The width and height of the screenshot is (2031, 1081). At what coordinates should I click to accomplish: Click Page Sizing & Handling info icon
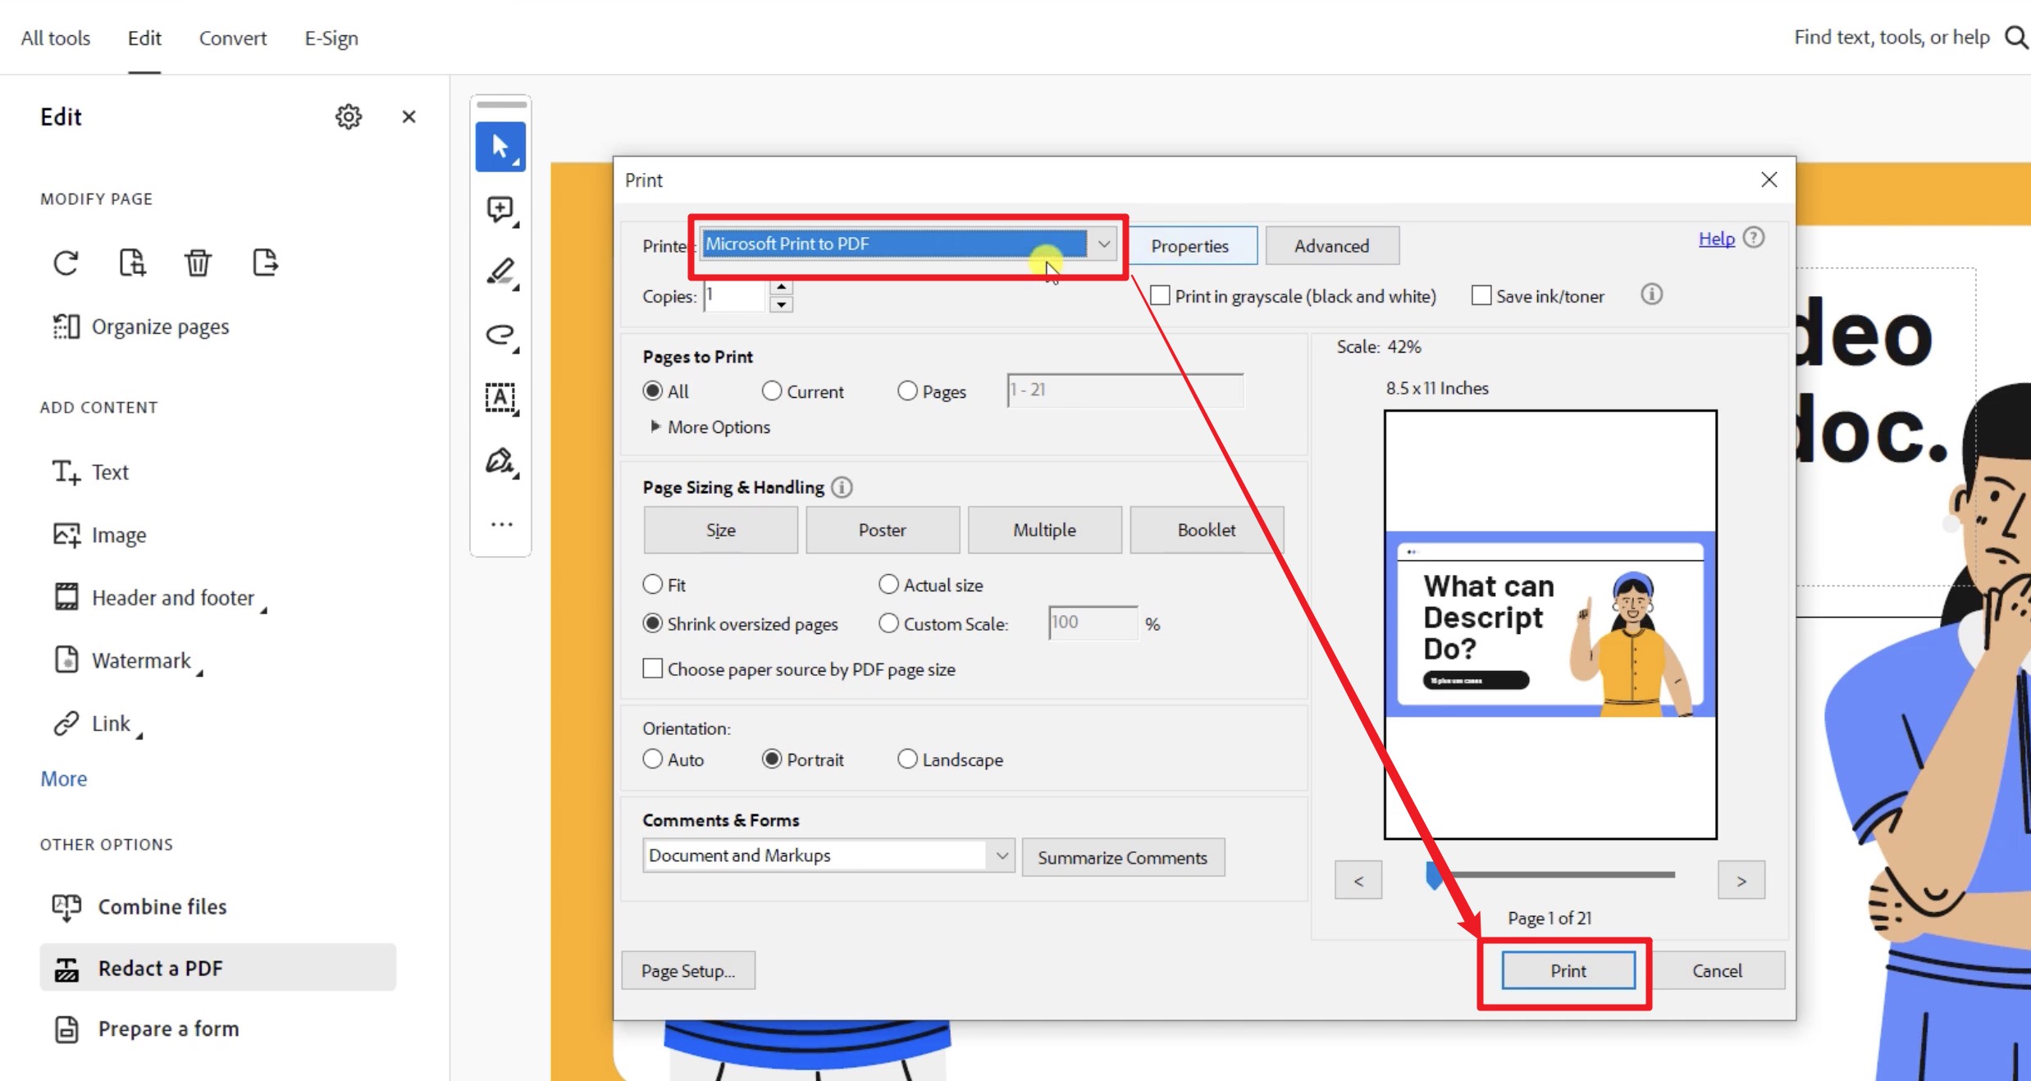tap(842, 487)
